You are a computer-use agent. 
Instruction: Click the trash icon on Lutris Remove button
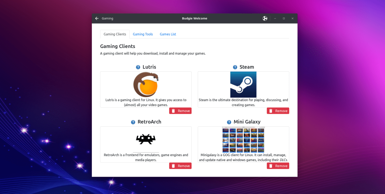[x=173, y=110]
